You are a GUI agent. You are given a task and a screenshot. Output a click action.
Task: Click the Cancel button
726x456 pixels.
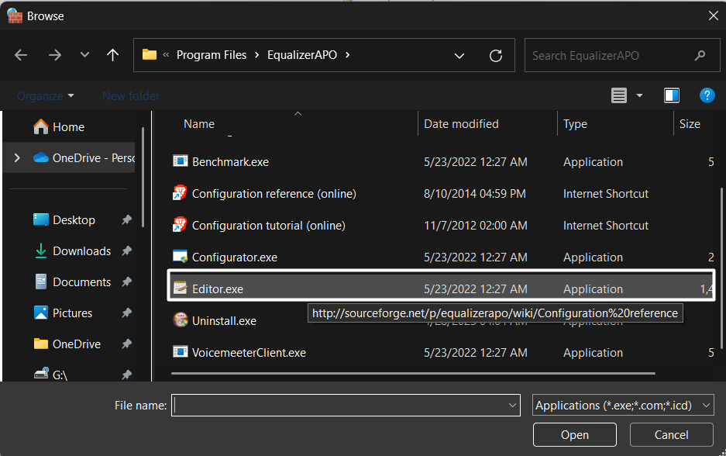coord(671,435)
